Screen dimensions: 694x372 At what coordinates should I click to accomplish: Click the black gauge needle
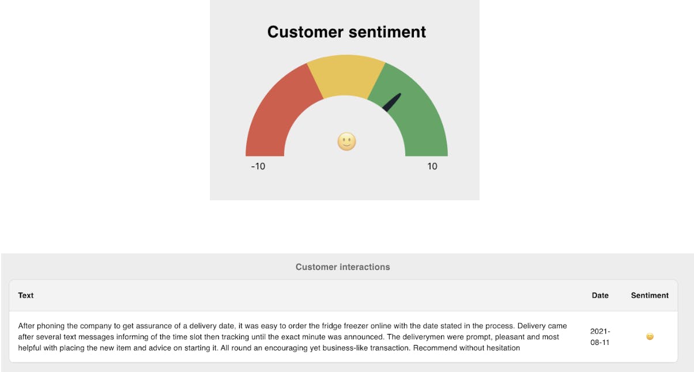tap(392, 103)
